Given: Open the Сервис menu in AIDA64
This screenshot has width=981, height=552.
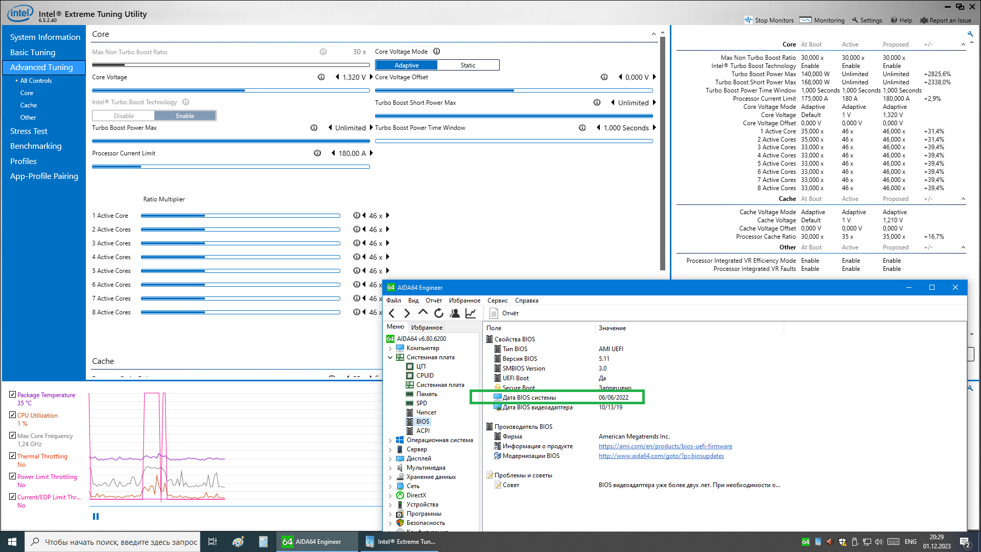Looking at the screenshot, I should 497,301.
